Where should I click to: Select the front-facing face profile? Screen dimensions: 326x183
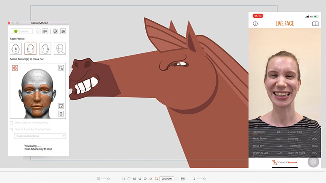pyautogui.click(x=16, y=49)
